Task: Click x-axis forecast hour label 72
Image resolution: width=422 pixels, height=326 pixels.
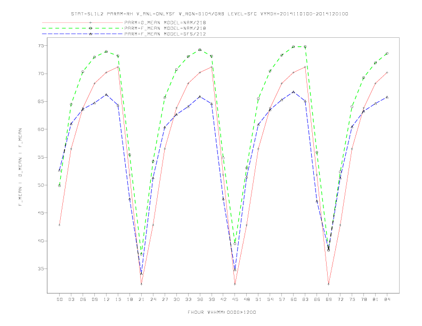Action: click(x=340, y=299)
